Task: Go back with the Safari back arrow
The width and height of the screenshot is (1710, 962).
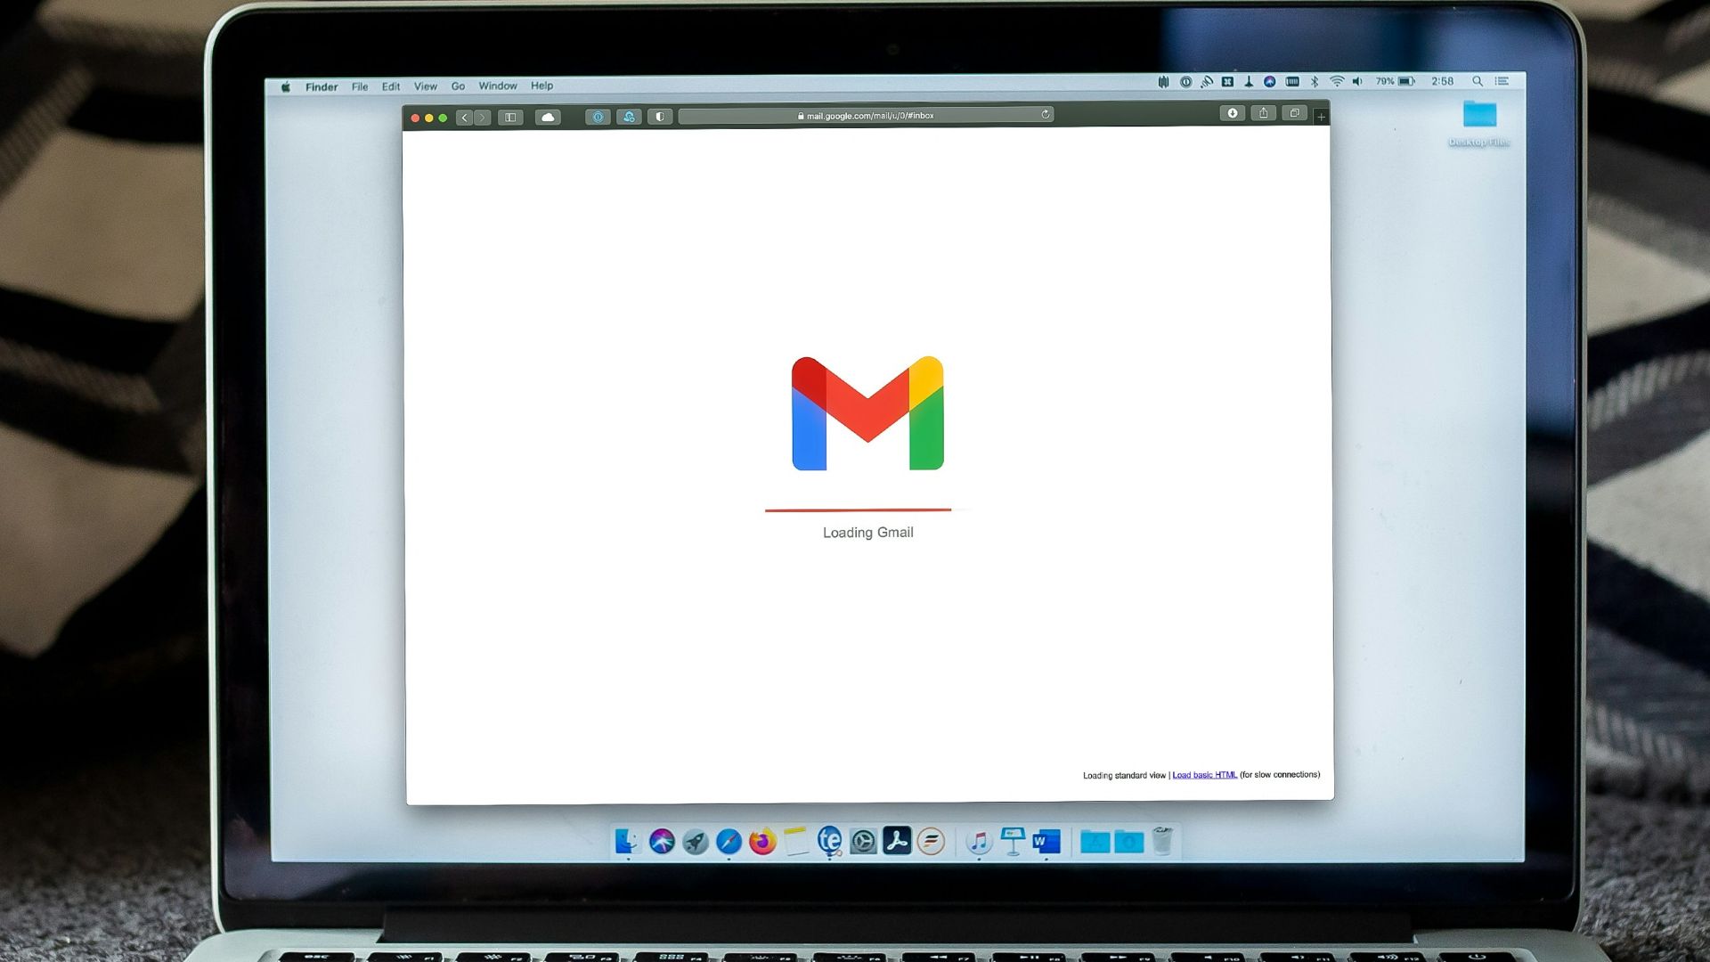Action: click(464, 118)
